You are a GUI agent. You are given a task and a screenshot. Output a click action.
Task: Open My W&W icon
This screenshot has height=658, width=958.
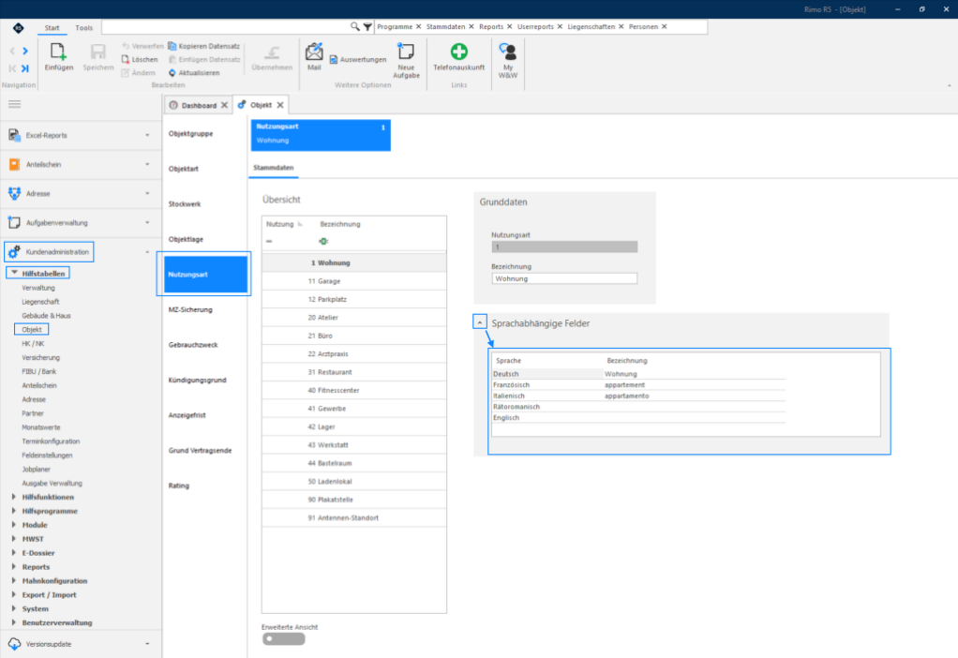(508, 52)
